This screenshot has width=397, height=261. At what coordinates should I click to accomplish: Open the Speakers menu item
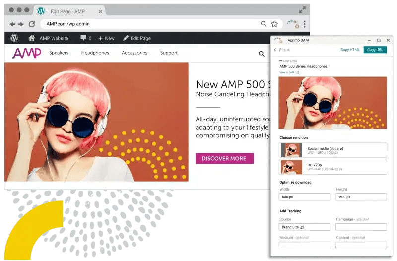(x=59, y=53)
